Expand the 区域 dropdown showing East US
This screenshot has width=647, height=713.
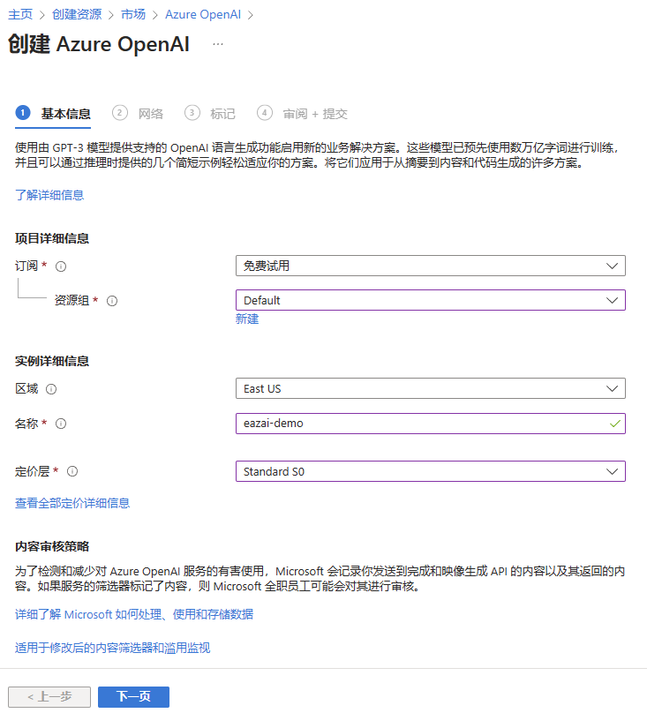click(431, 388)
